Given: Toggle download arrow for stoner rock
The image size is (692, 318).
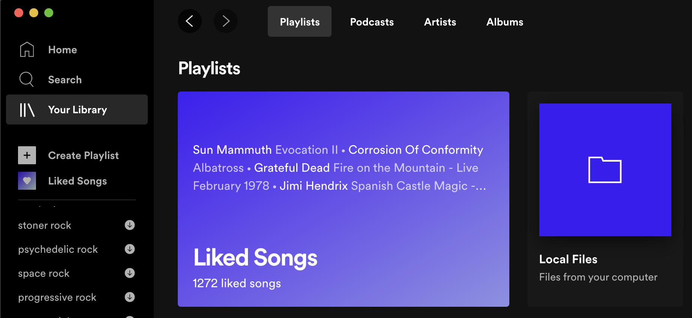Looking at the screenshot, I should point(130,225).
